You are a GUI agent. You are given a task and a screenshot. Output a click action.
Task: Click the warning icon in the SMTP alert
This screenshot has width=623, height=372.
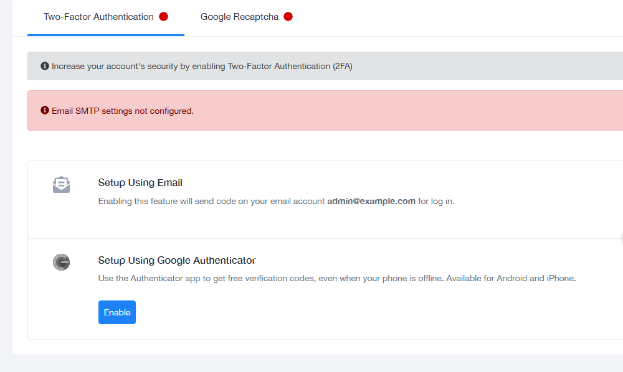[45, 111]
